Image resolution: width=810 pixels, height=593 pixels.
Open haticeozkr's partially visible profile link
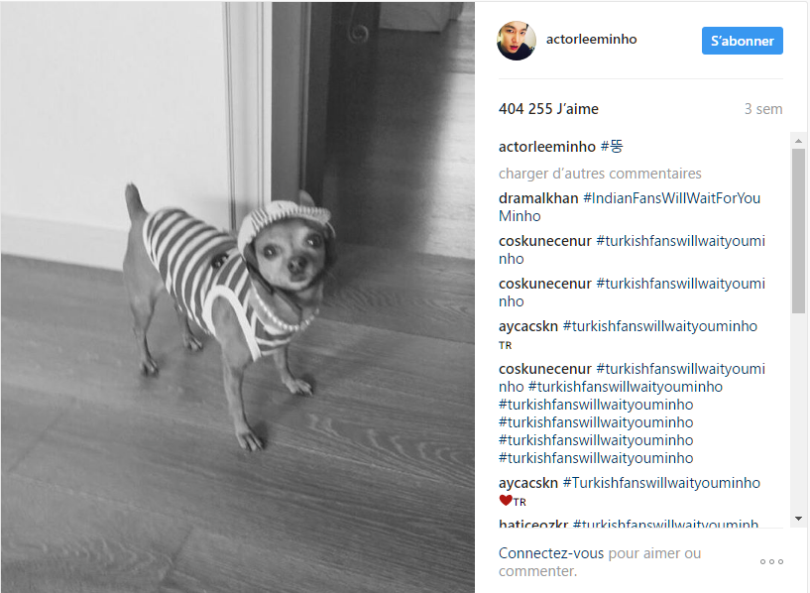click(533, 524)
